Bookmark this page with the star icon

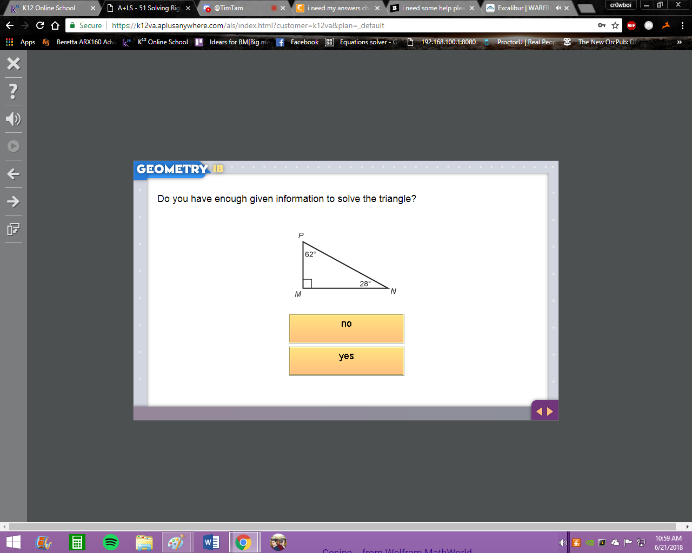[x=615, y=25]
